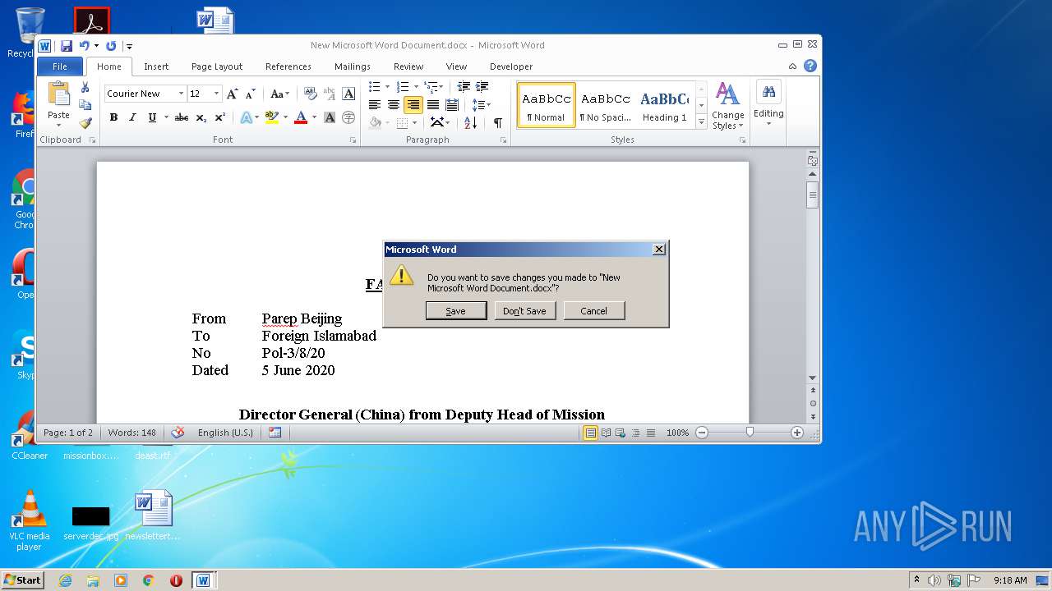Toggle Center alignment

[x=393, y=105]
